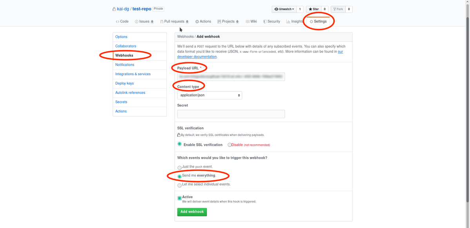Switch to the Wiki tab
470x228 pixels.
251,22
